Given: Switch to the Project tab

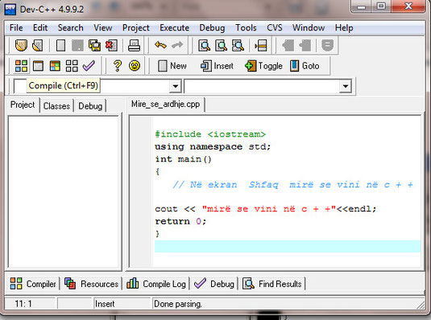Looking at the screenshot, I should pos(23,105).
